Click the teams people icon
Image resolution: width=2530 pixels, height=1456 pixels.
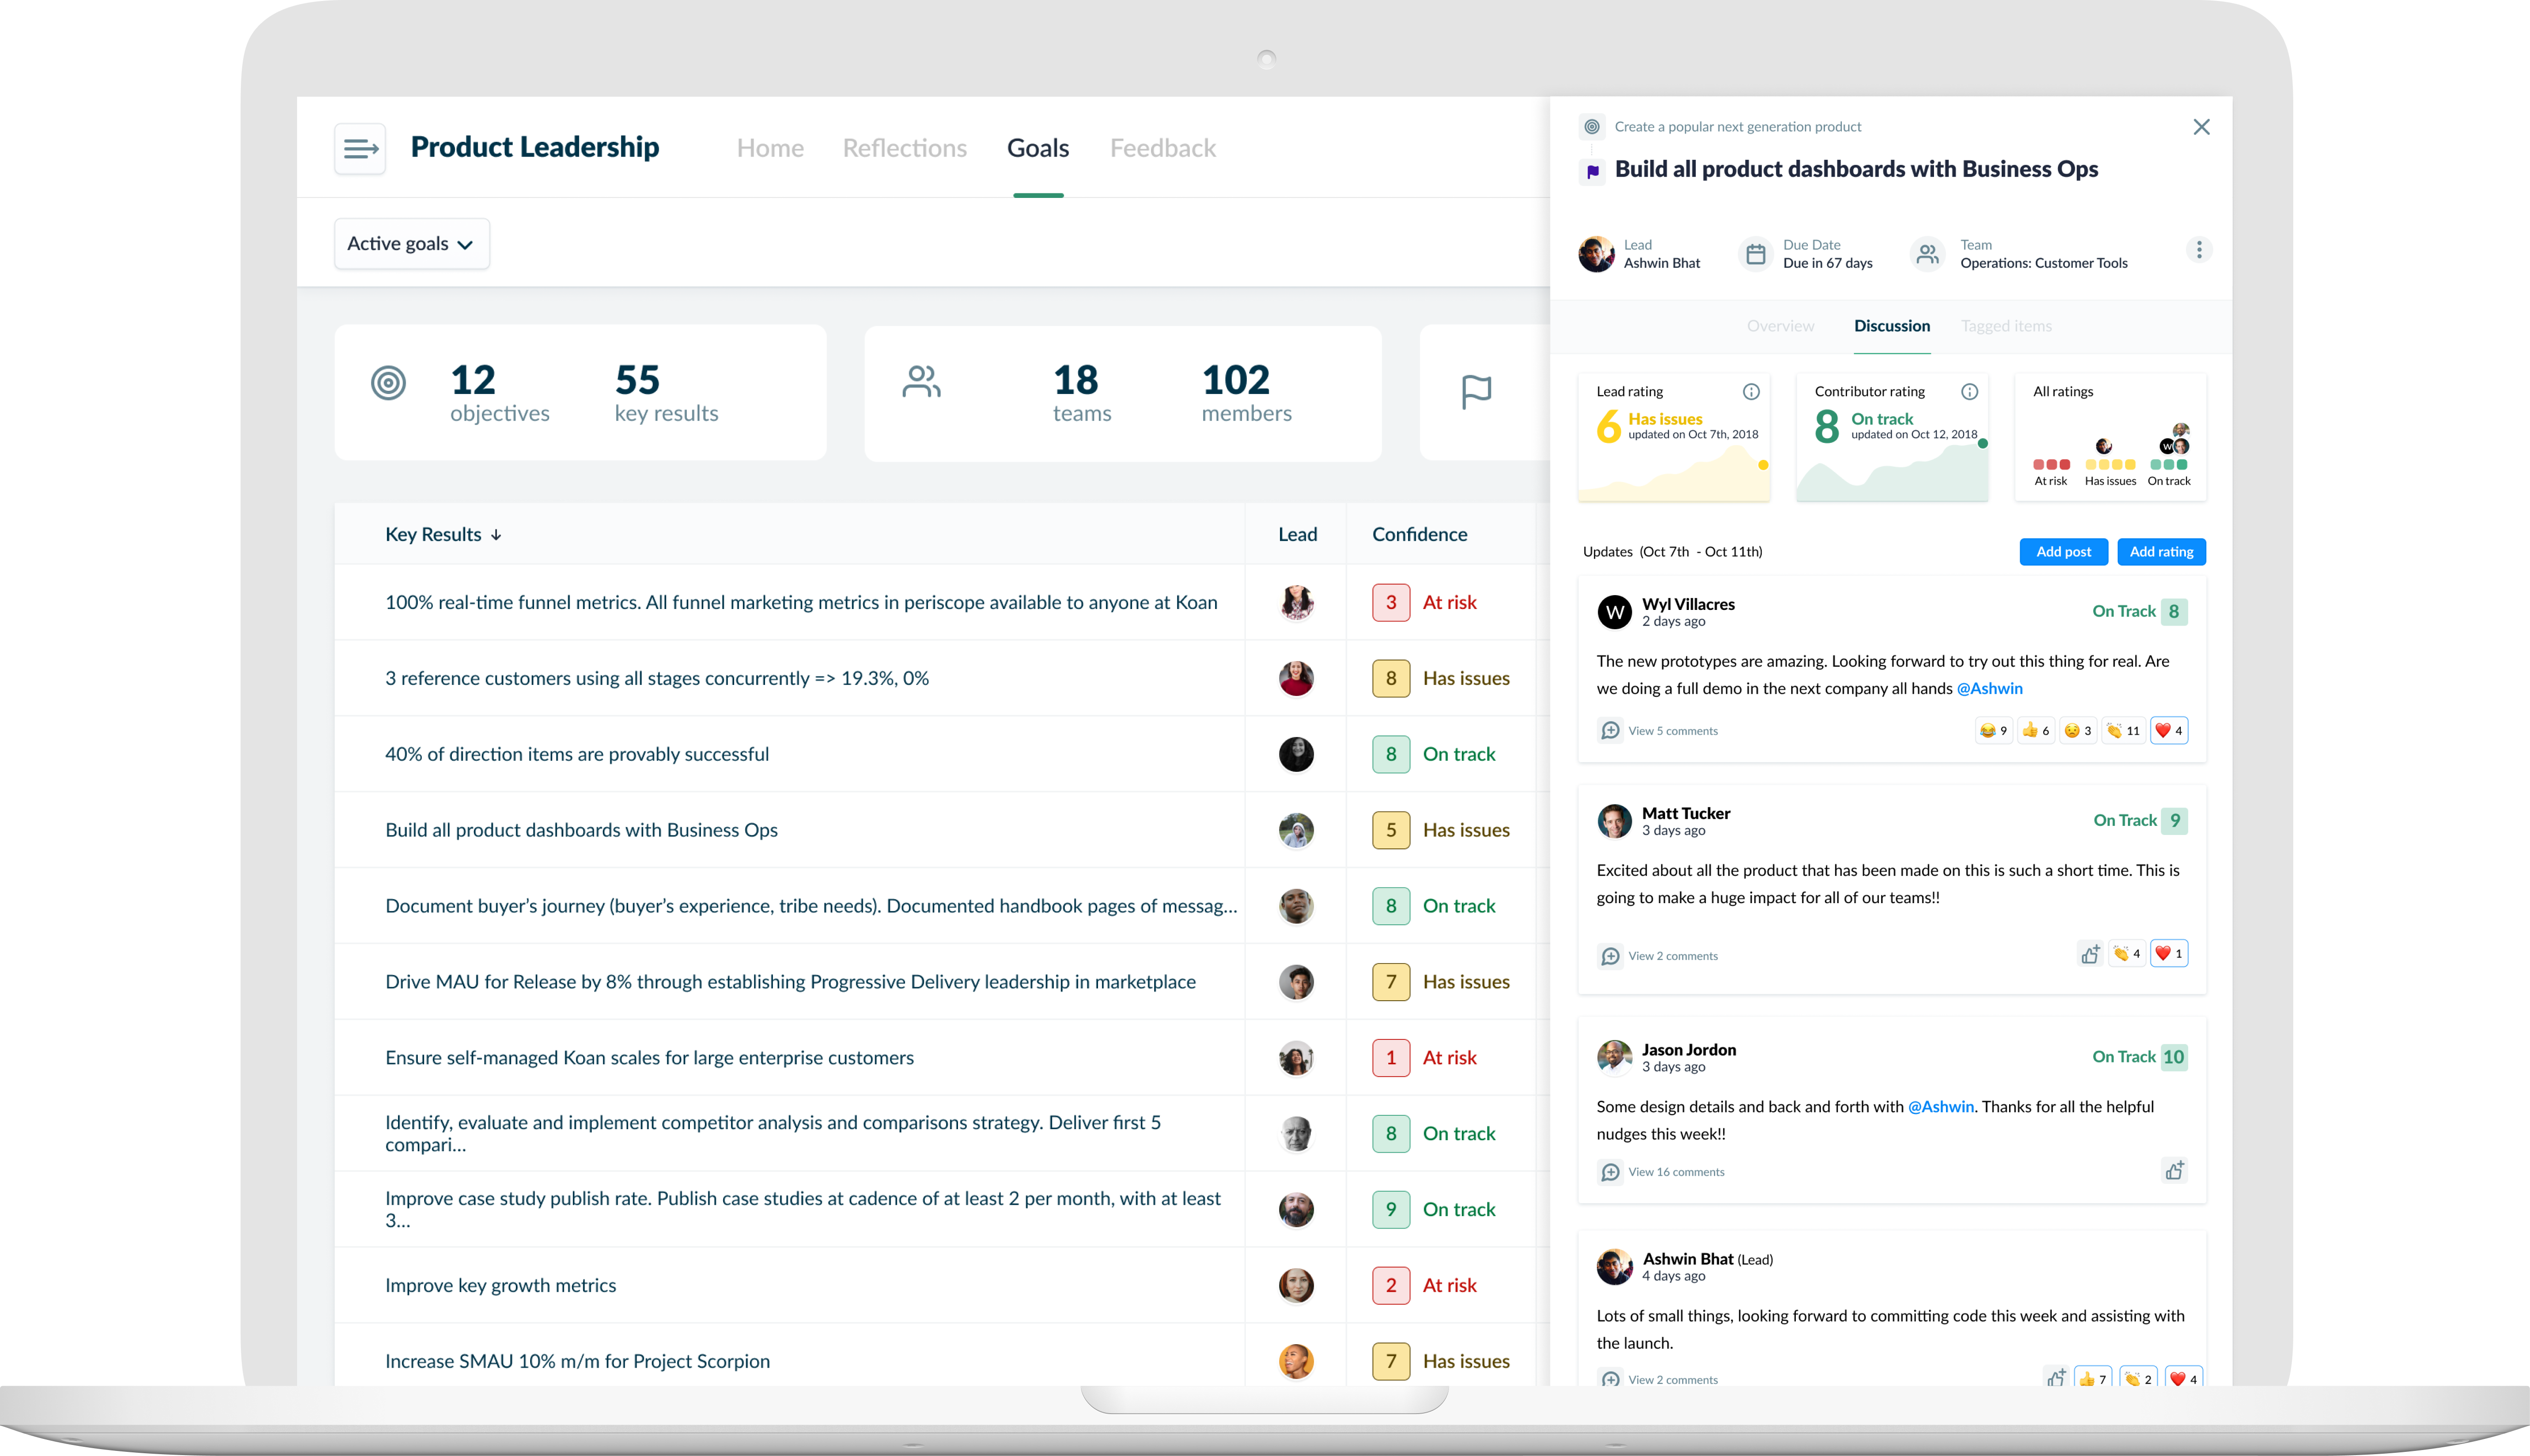tap(921, 381)
